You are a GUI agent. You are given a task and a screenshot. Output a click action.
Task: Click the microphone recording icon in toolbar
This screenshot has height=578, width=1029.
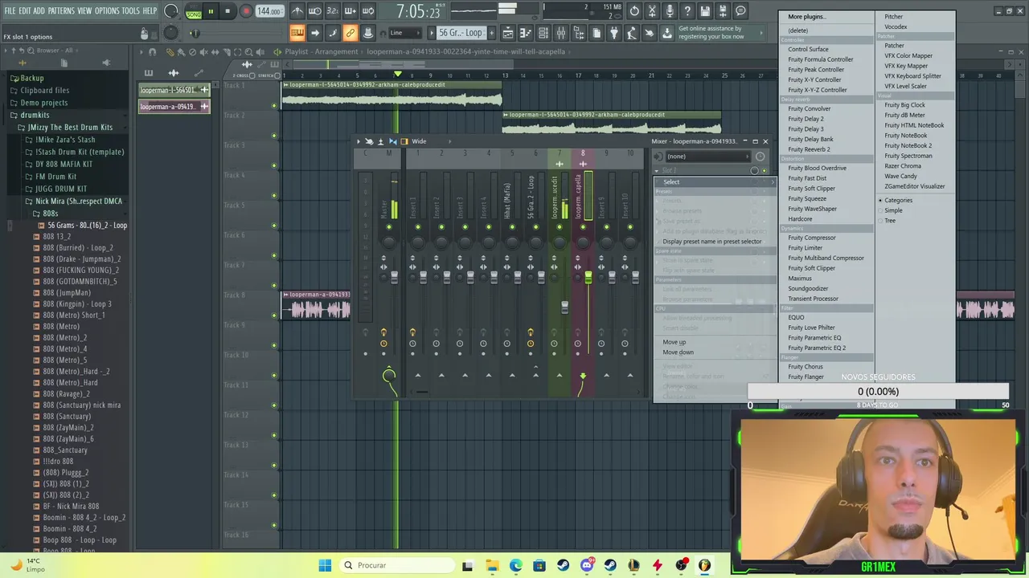pos(670,11)
